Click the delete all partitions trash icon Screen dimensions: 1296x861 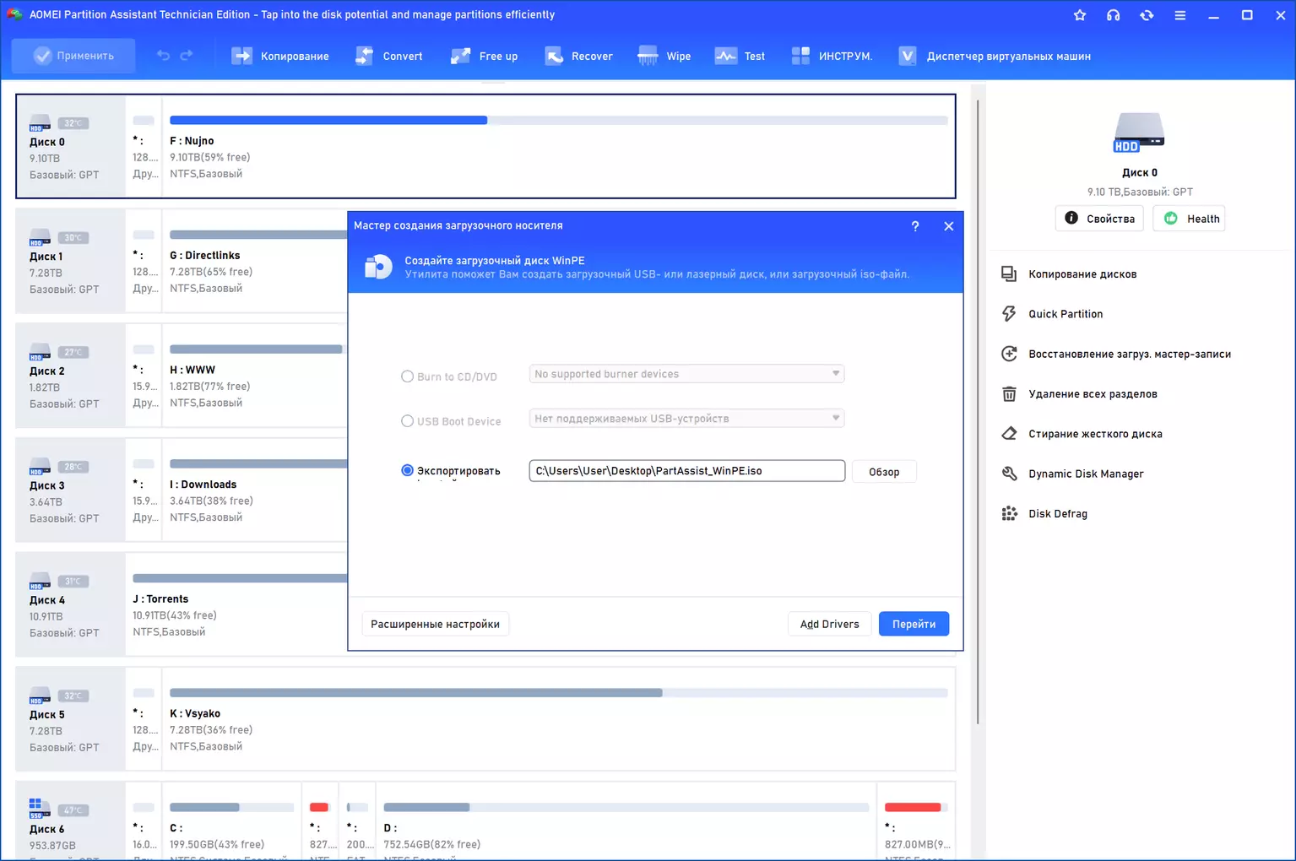point(1009,394)
